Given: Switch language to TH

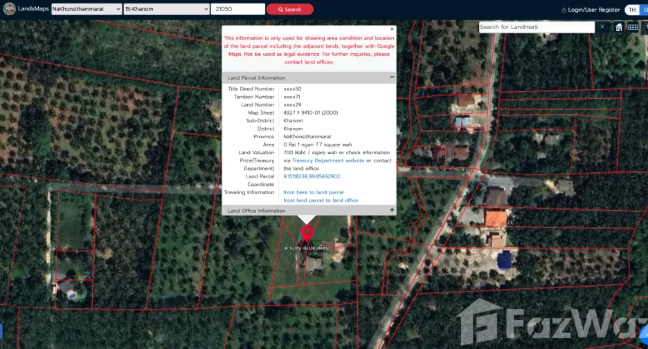Looking at the screenshot, I should [632, 10].
